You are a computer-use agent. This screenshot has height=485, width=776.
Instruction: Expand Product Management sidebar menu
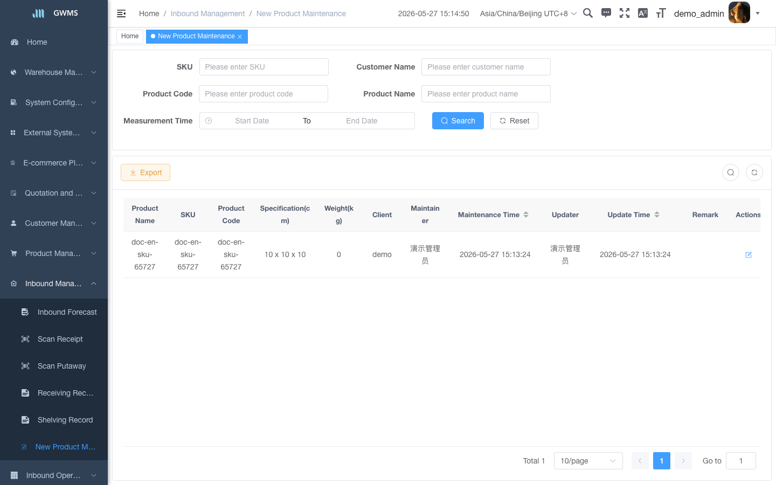[x=54, y=253]
